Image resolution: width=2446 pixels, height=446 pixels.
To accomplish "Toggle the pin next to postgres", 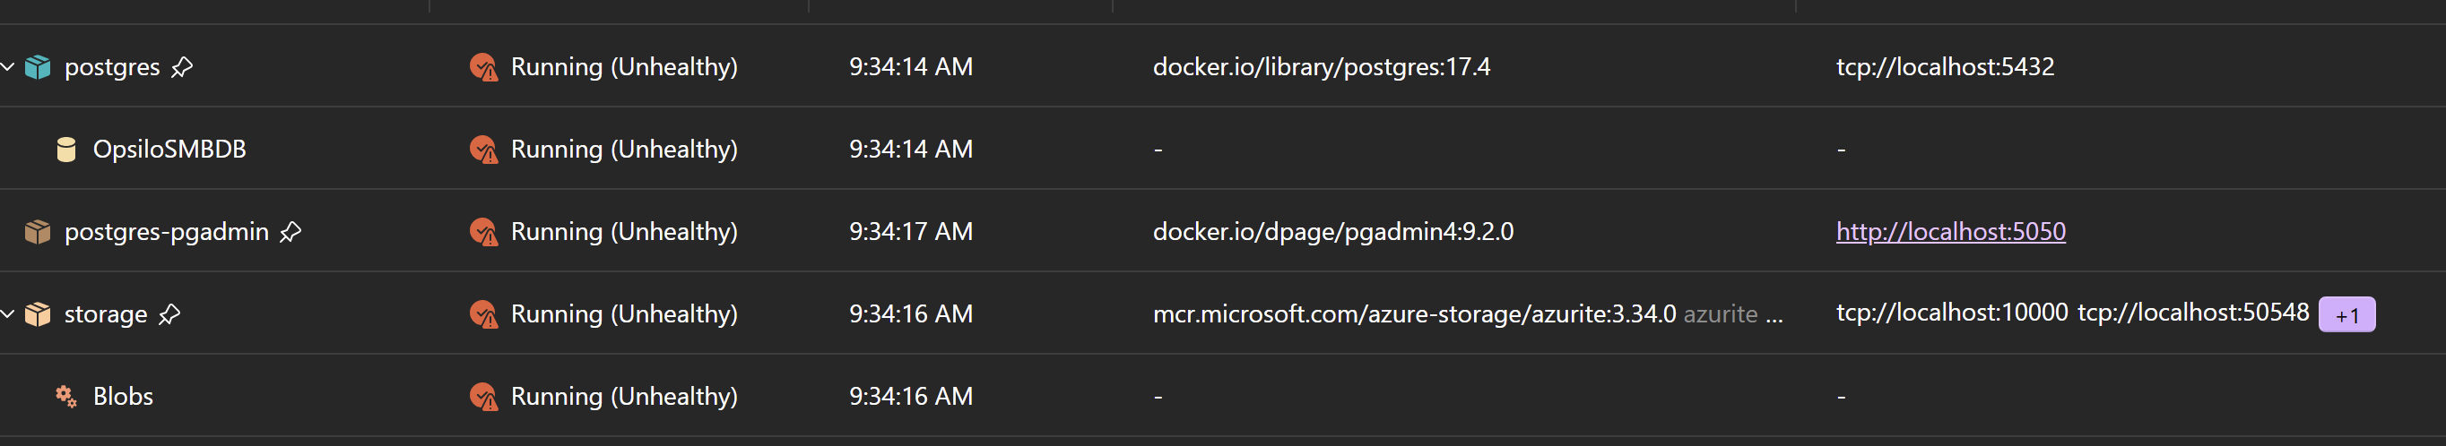I will pos(182,67).
